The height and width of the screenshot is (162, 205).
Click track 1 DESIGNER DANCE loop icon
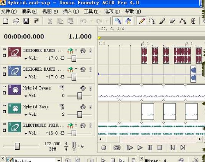tap(15, 52)
